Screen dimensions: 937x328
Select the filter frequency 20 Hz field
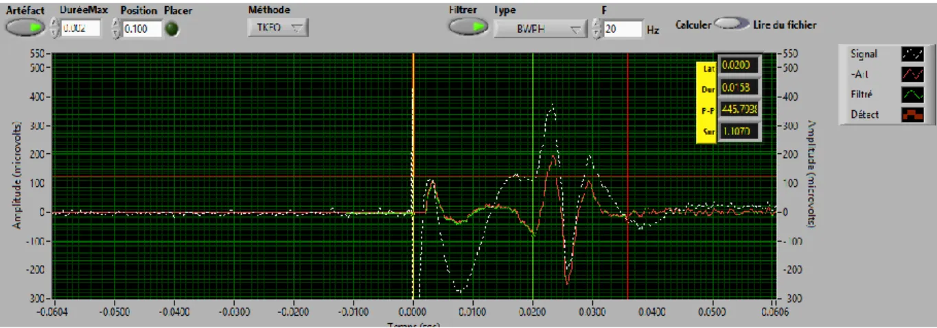[622, 29]
